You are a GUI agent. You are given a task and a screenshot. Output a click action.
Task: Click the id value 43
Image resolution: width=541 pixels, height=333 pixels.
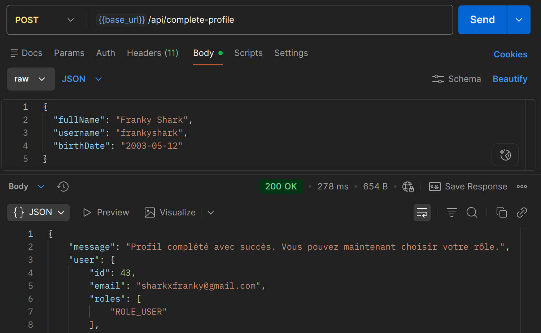(126, 273)
